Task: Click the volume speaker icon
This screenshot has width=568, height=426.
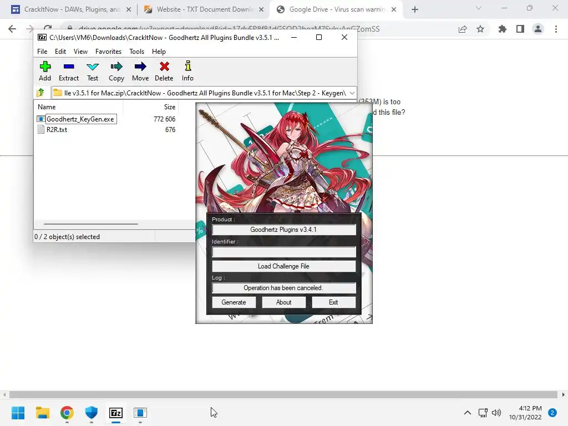Action: (496, 413)
